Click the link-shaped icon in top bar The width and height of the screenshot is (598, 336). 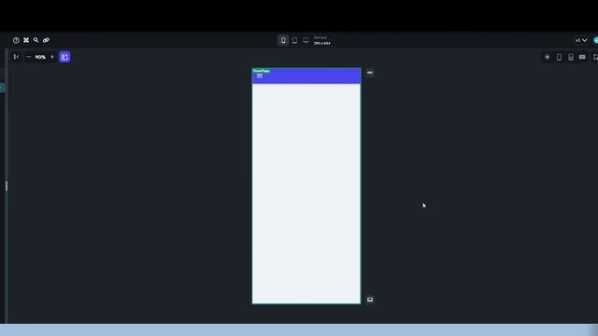(46, 40)
